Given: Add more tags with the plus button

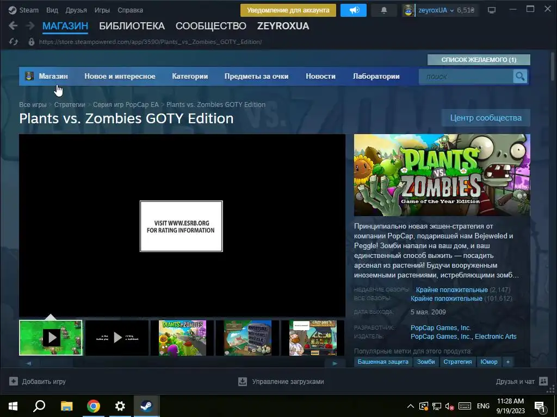Looking at the screenshot, I should click(x=508, y=362).
